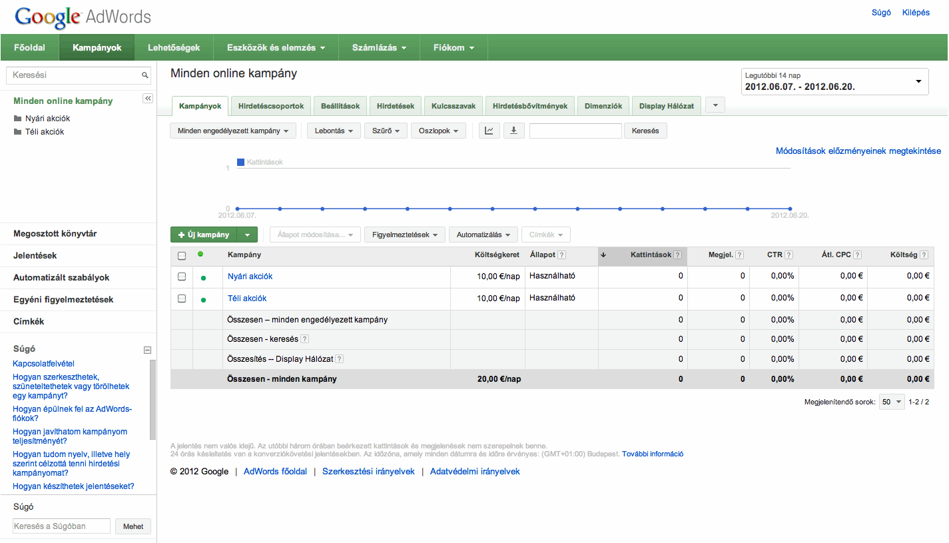Click the Keresés button in toolbar
This screenshot has height=543, width=949.
pyautogui.click(x=645, y=131)
